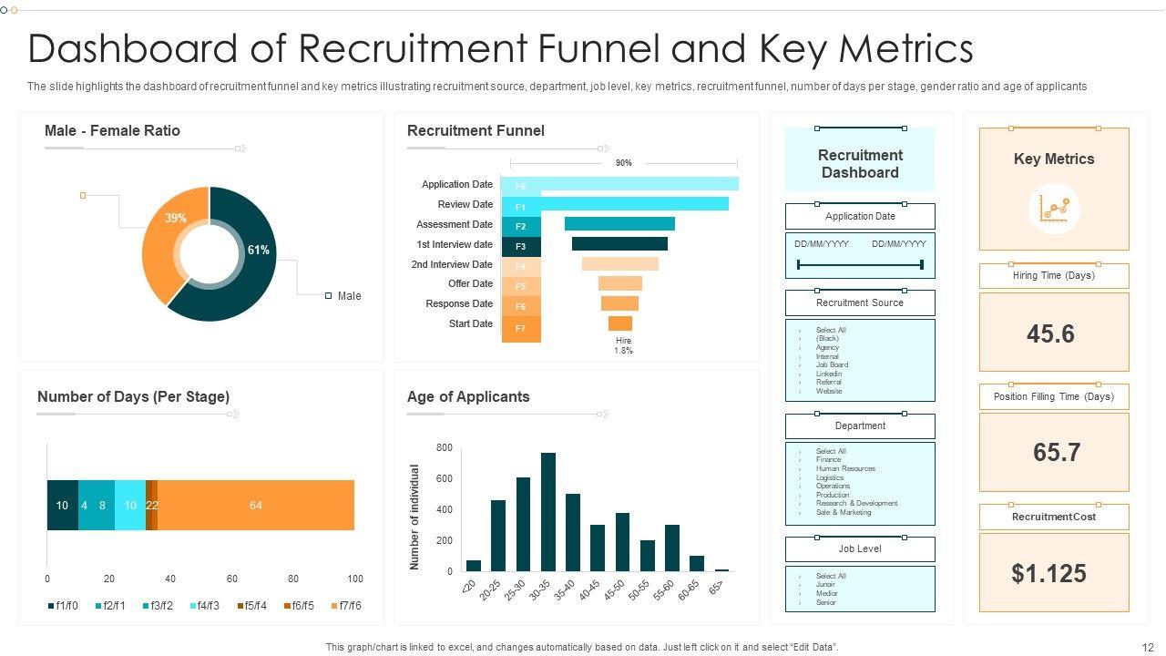Click the Application Date funnel label
Image resolution: width=1166 pixels, height=656 pixels.
[457, 184]
